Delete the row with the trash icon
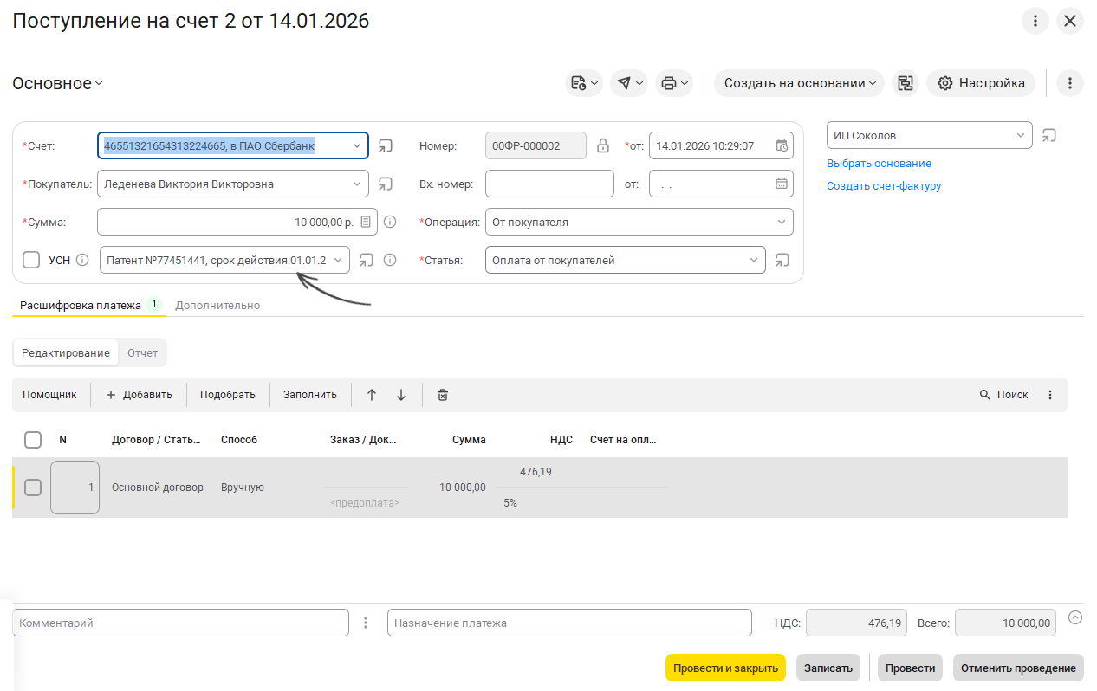 point(443,395)
